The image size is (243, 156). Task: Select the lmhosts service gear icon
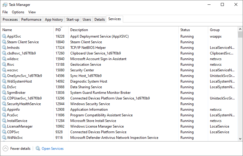pos(4,48)
